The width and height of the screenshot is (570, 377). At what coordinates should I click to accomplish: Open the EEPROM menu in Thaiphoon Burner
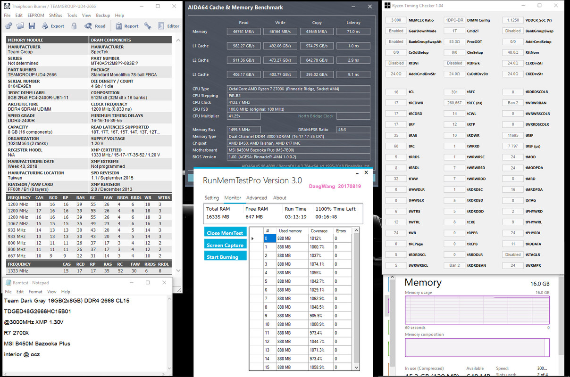[36, 16]
